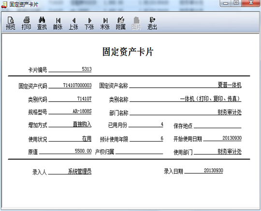This screenshot has height=211, width=261.
Task: Close the 固定资产卡片 window
Action: [x=251, y=3]
